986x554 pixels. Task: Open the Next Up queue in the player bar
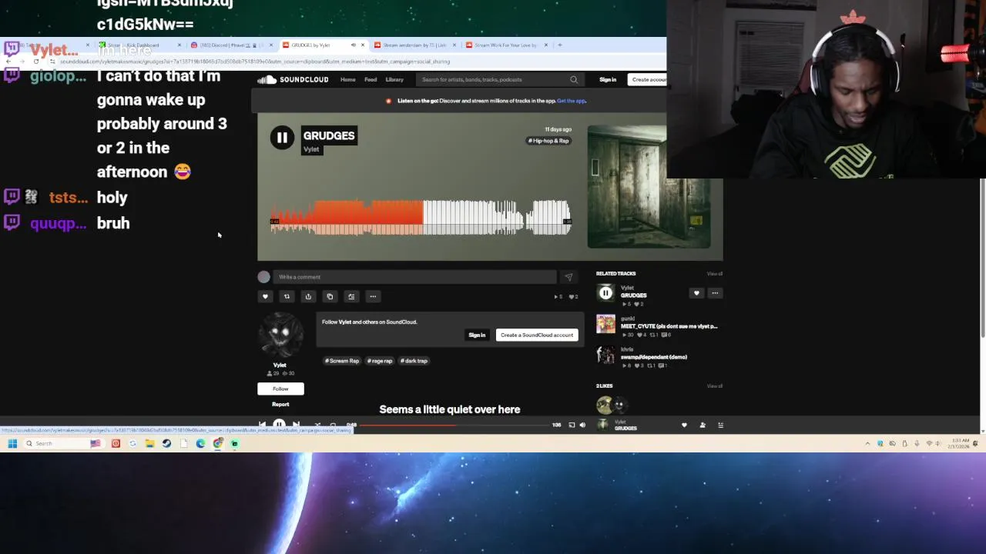click(721, 425)
